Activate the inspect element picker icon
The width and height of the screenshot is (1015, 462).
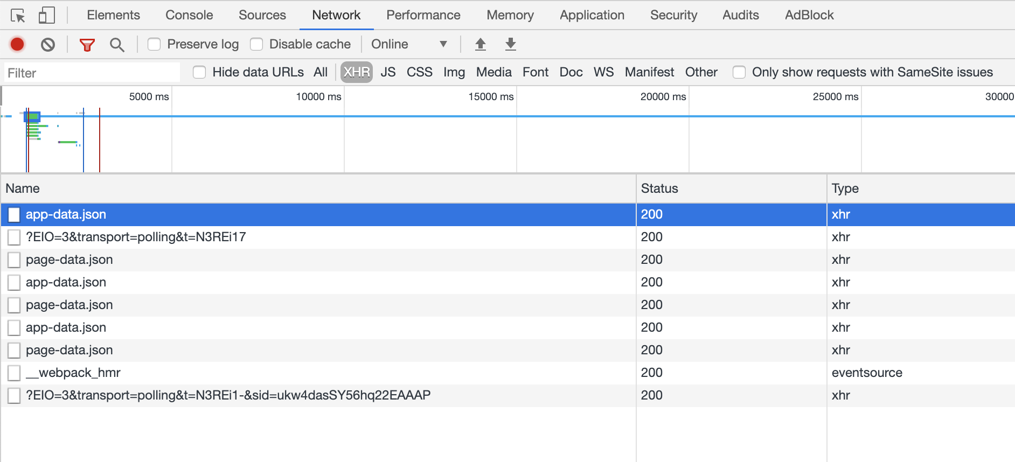click(x=18, y=16)
